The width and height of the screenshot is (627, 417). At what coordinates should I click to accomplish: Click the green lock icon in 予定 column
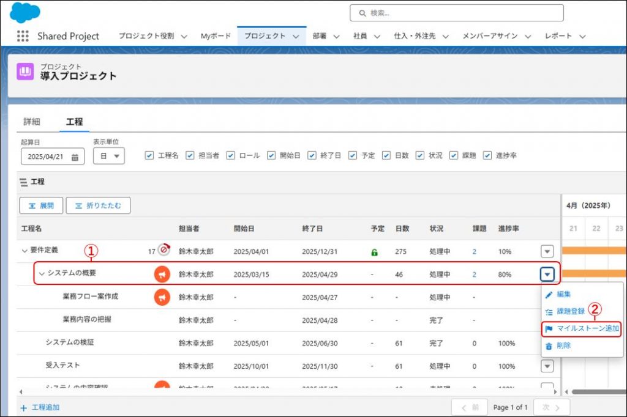coord(374,252)
